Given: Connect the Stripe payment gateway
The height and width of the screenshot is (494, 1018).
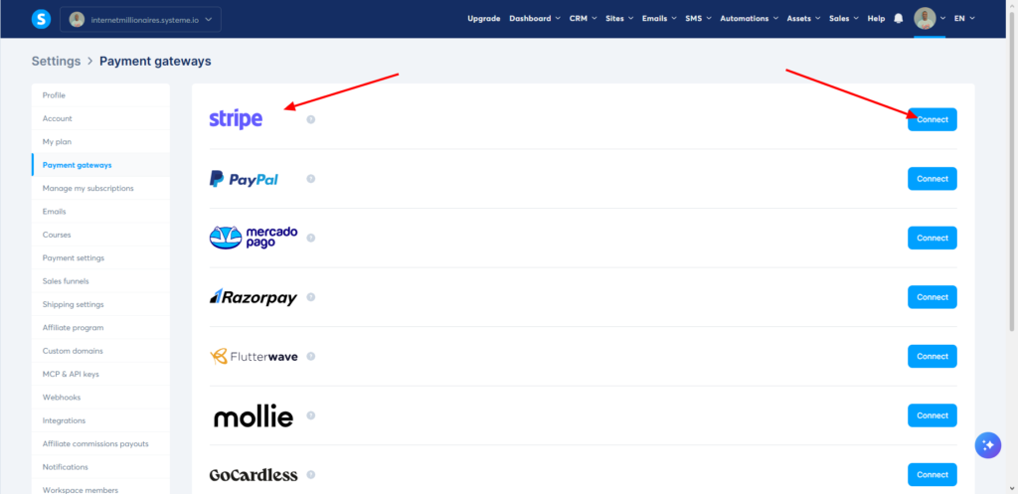Looking at the screenshot, I should pos(932,119).
